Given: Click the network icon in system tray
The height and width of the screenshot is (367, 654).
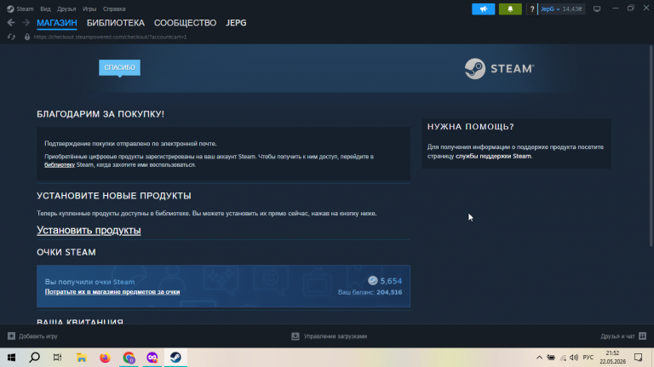Looking at the screenshot, I should pos(563,358).
